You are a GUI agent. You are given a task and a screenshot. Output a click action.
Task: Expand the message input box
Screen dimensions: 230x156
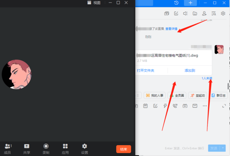tap(223, 106)
